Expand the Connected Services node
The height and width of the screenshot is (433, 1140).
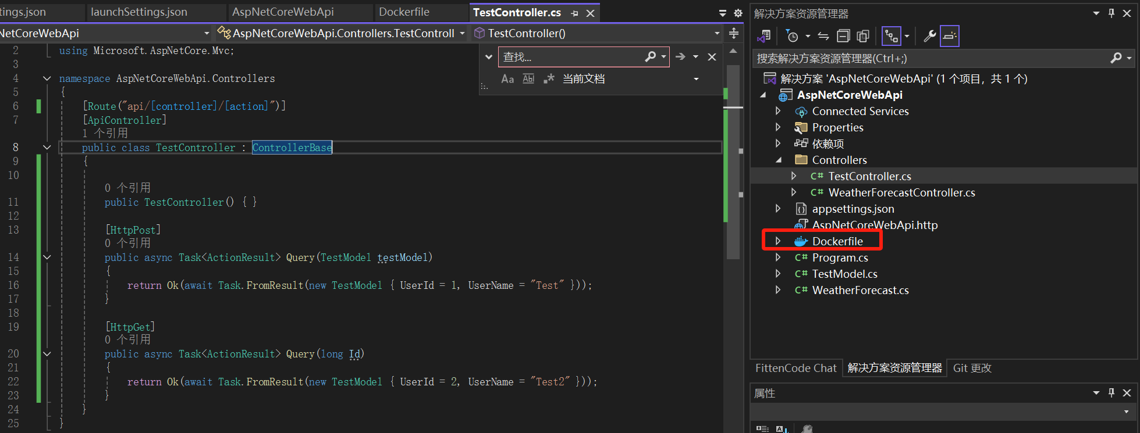point(778,111)
